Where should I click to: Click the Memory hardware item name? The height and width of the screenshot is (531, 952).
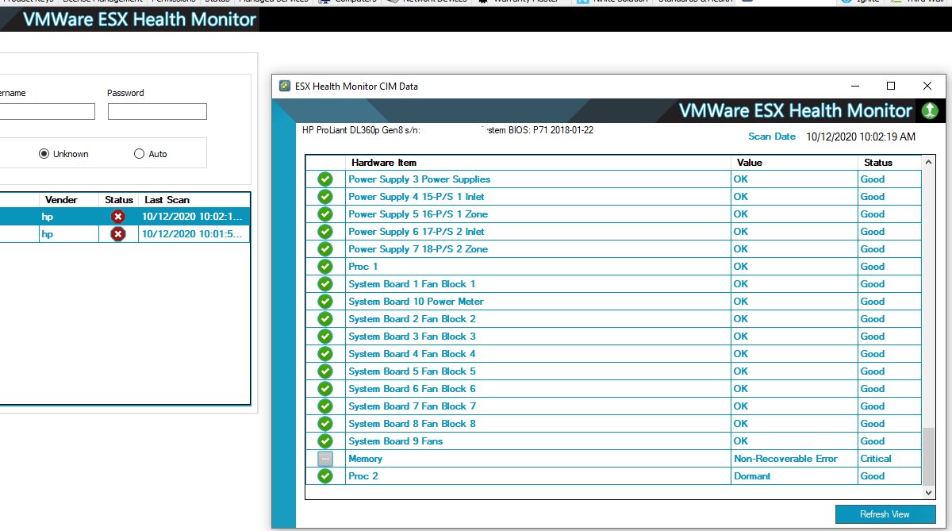tap(365, 459)
